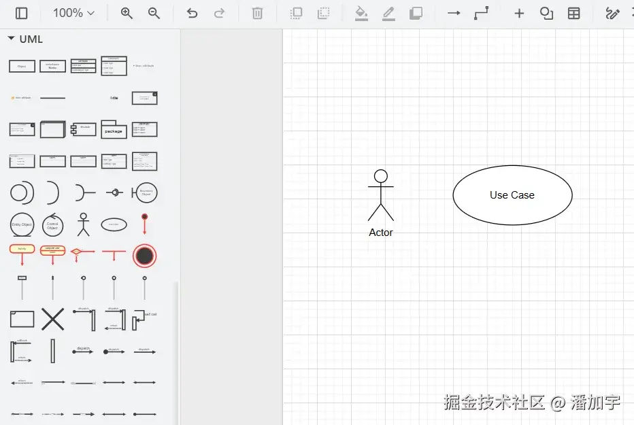Screen dimensions: 634x425
Task: Select the red Start node shape
Action: pos(144,224)
